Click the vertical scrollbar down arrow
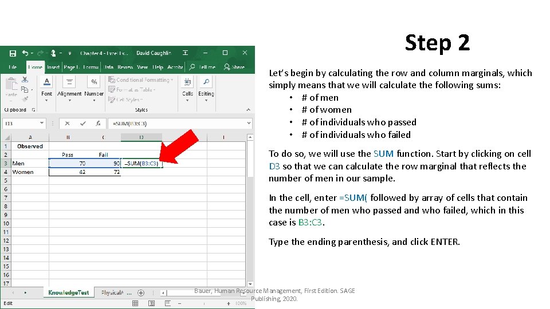The image size is (550, 309). click(x=250, y=284)
